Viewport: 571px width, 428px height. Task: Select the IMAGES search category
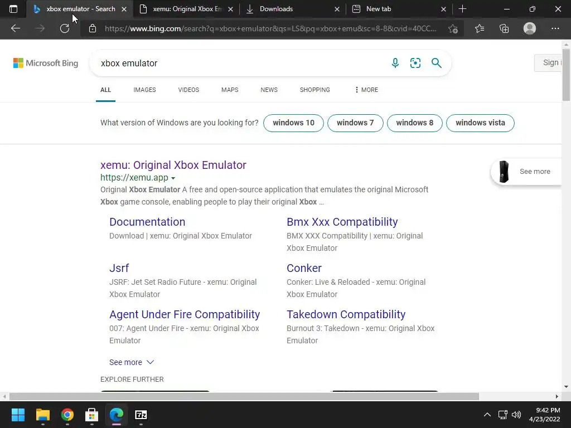[144, 90]
